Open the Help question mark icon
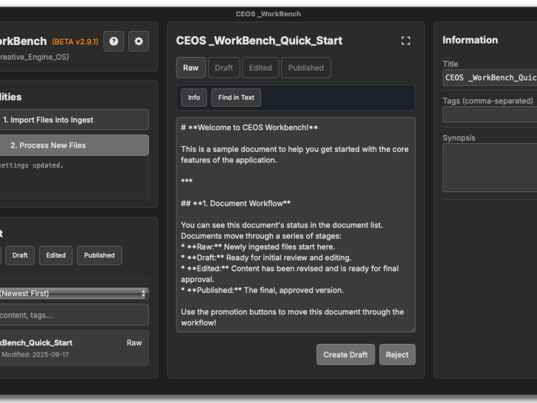Image resolution: width=537 pixels, height=403 pixels. 114,41
